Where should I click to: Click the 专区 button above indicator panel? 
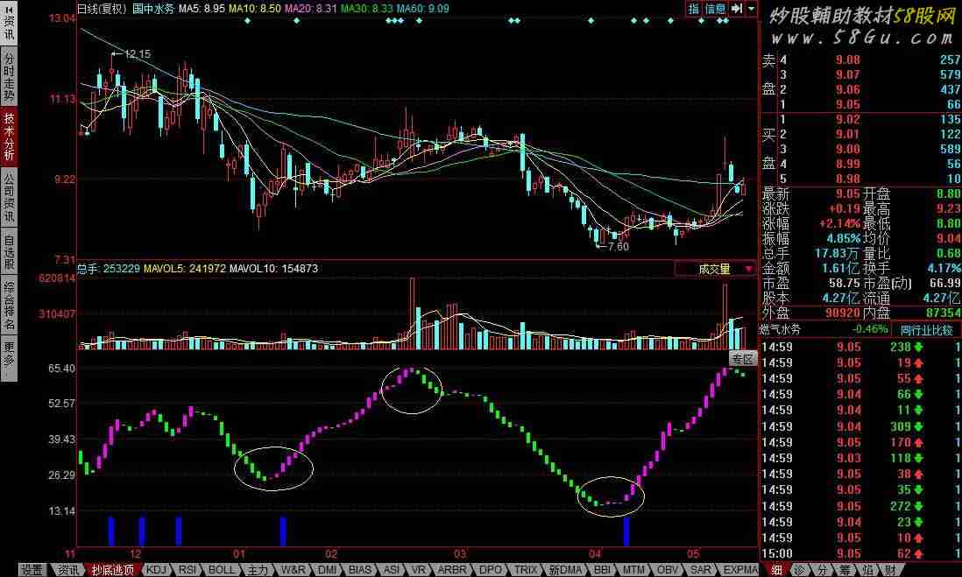[x=743, y=358]
